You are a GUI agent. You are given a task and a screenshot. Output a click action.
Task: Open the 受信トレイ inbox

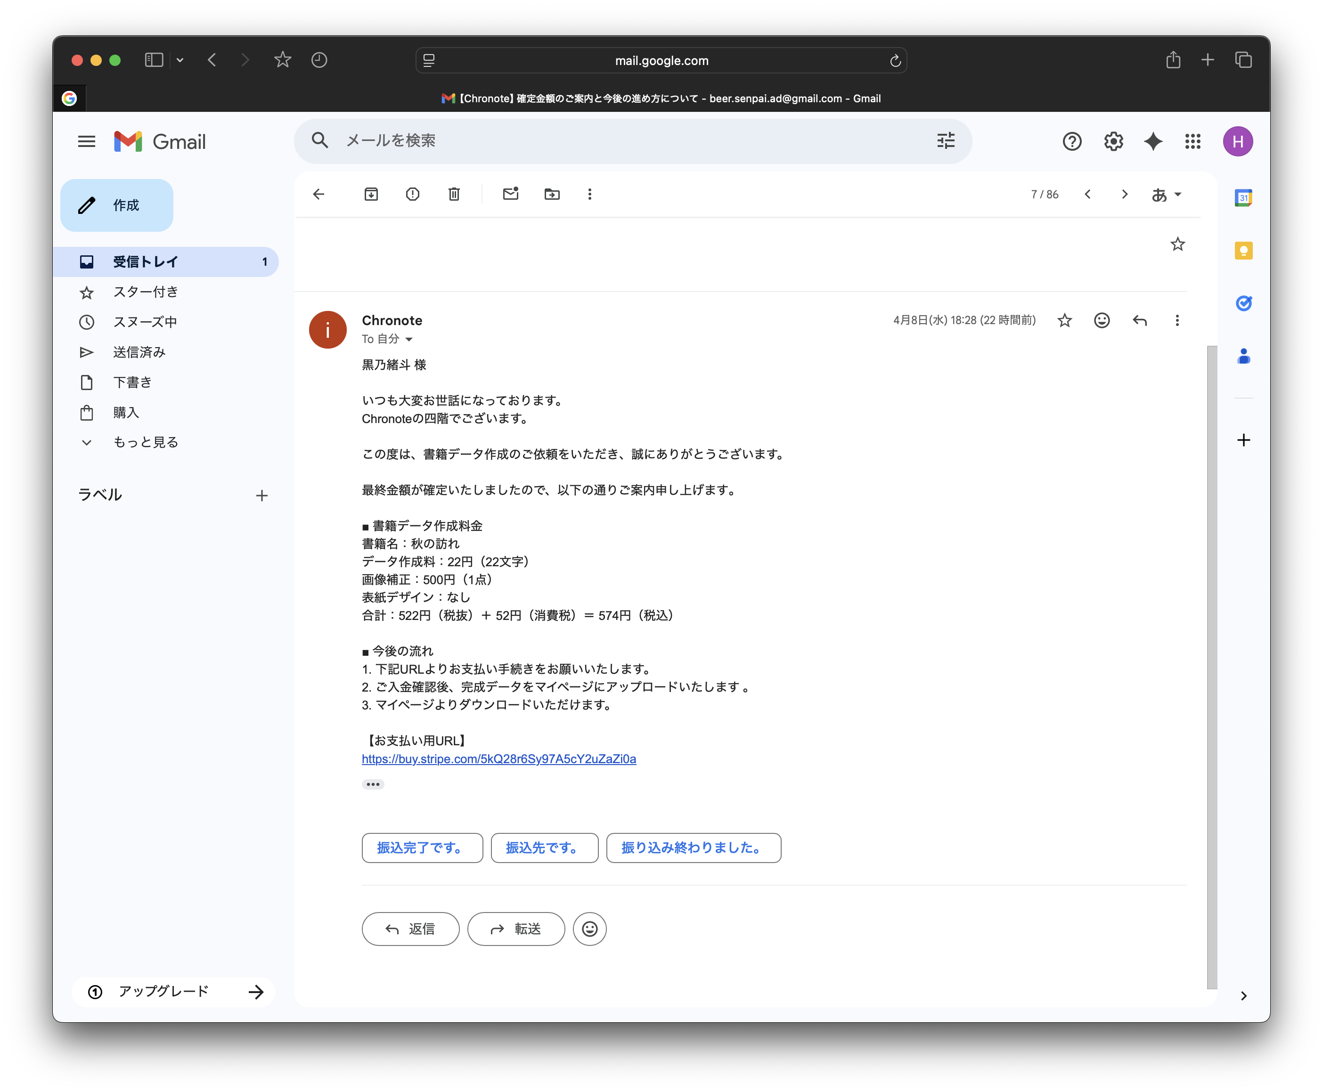click(145, 261)
